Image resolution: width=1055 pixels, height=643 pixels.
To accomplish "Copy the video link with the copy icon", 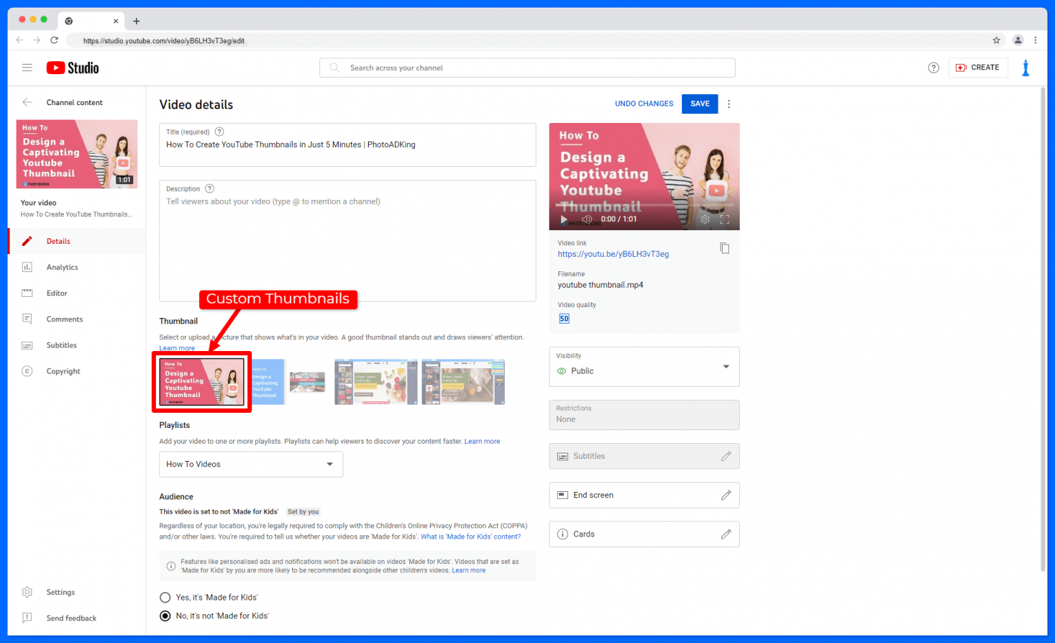I will click(724, 248).
